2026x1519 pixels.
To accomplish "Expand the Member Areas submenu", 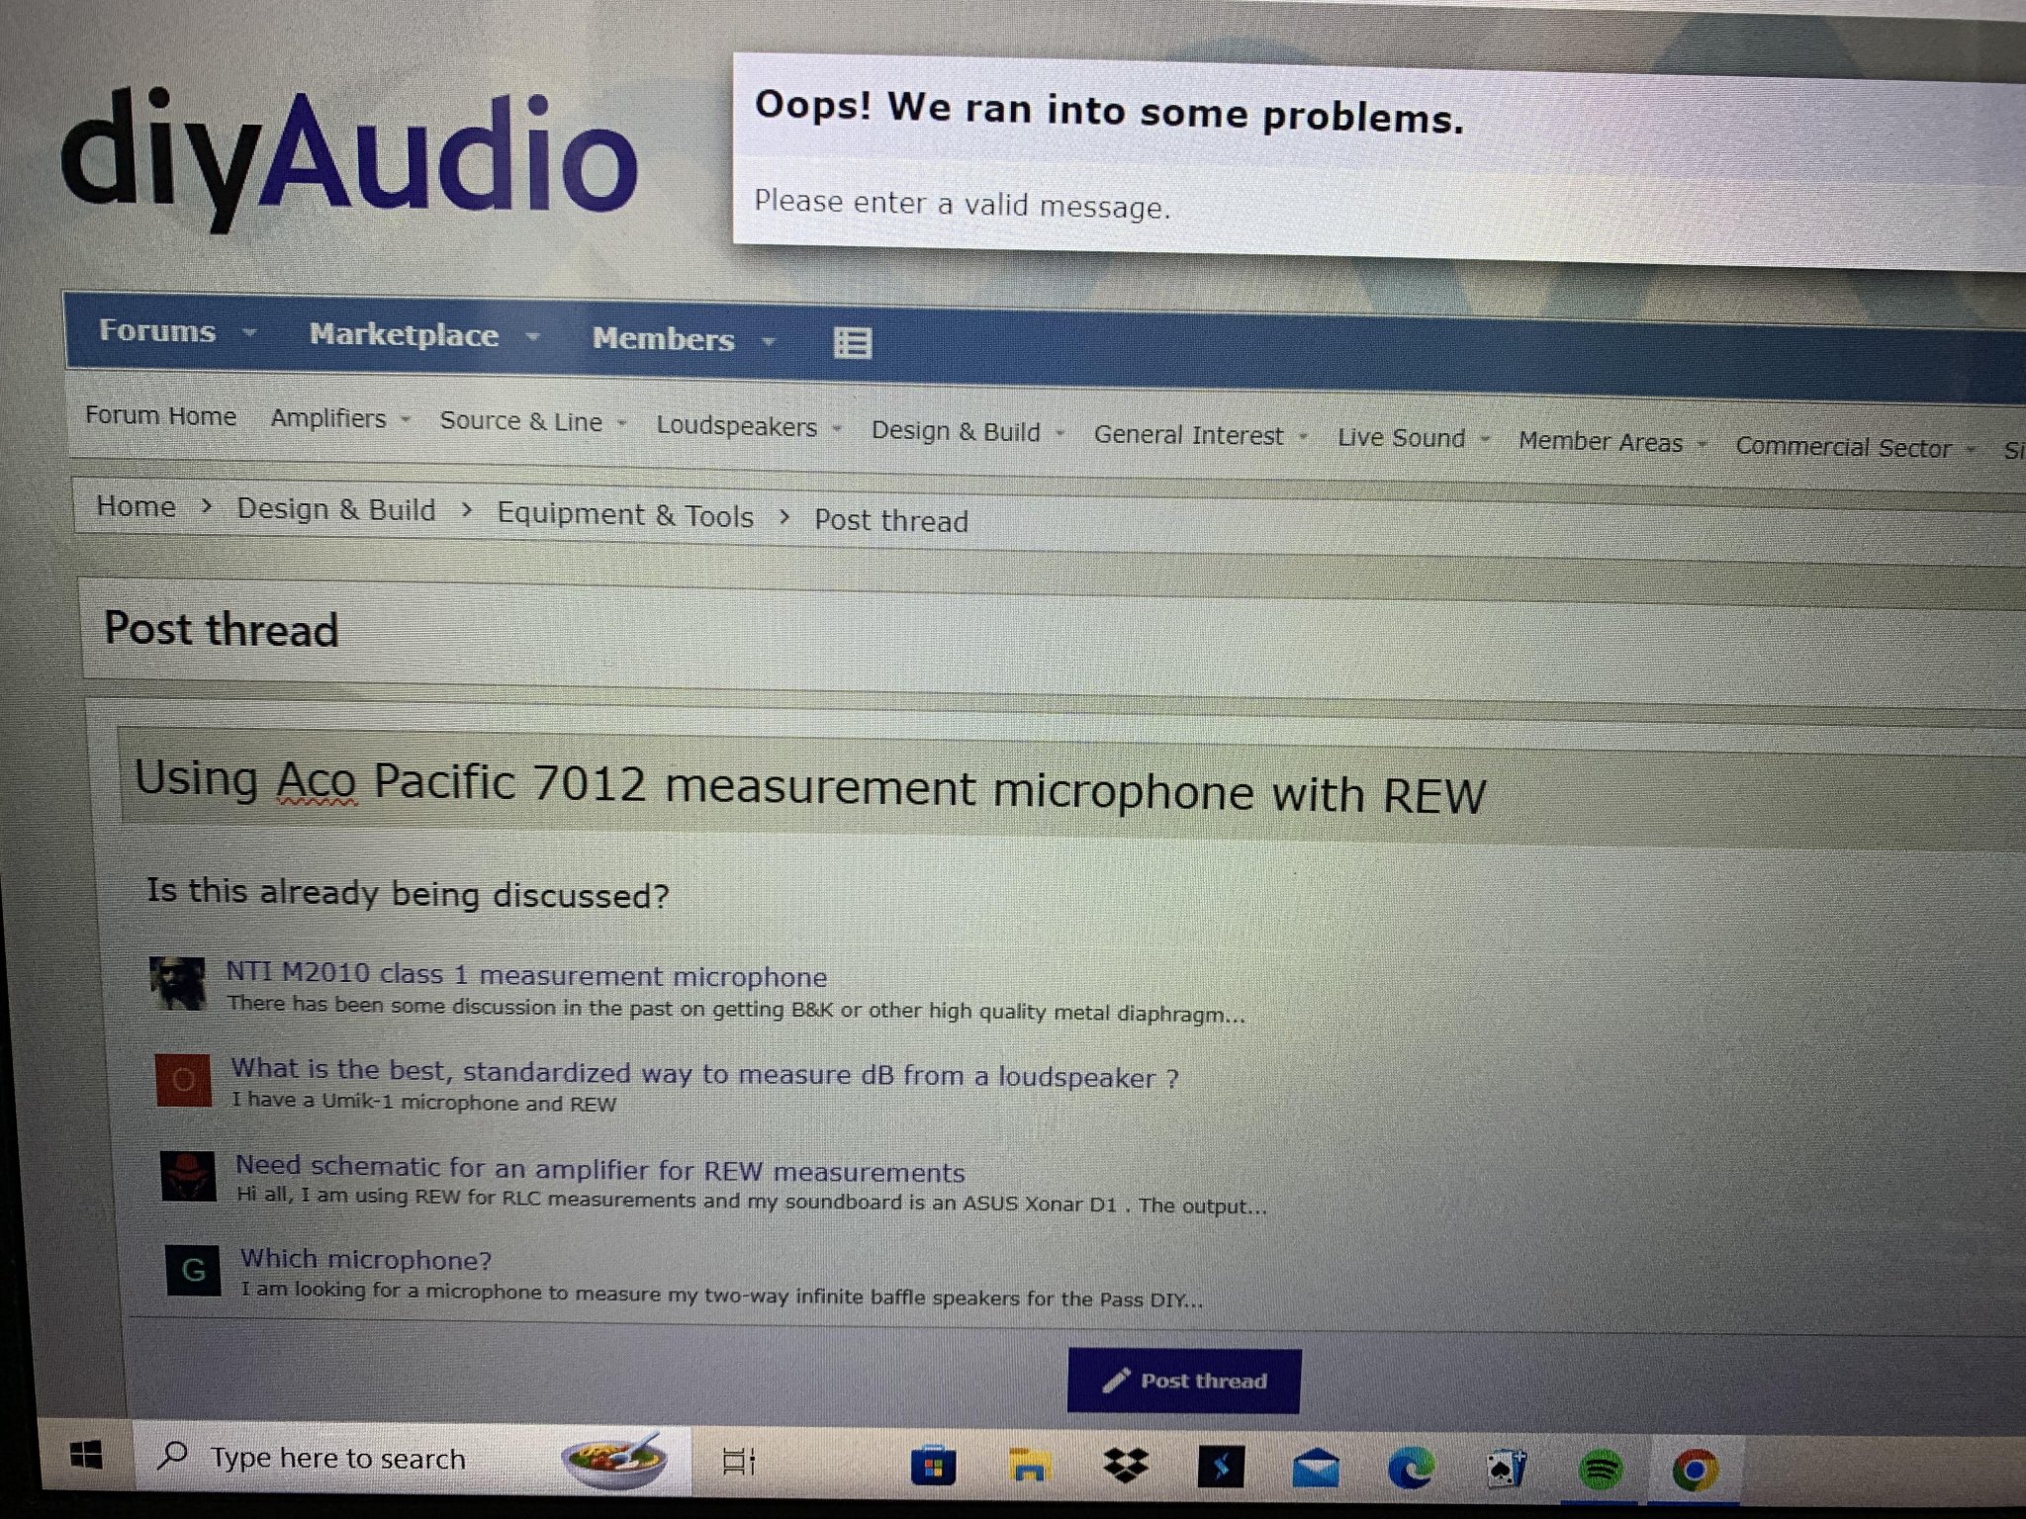I will tap(1702, 444).
